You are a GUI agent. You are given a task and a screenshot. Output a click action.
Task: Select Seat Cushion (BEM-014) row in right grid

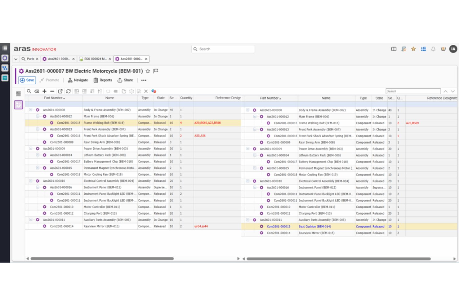[x=349, y=226]
